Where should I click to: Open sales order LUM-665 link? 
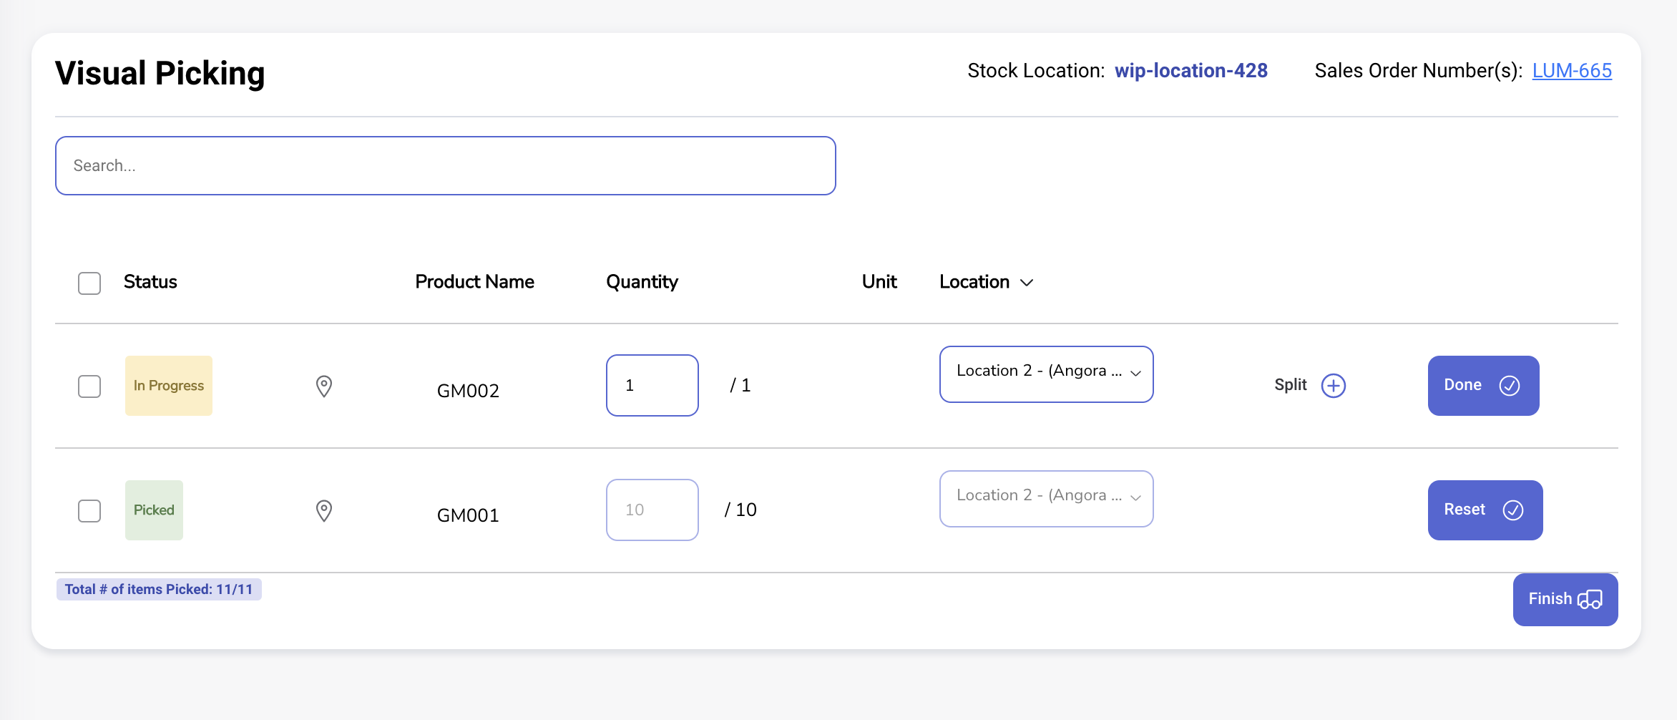[1572, 71]
